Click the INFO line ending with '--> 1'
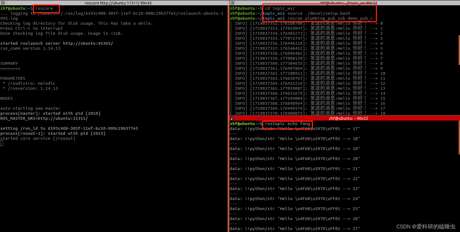 click(x=306, y=28)
